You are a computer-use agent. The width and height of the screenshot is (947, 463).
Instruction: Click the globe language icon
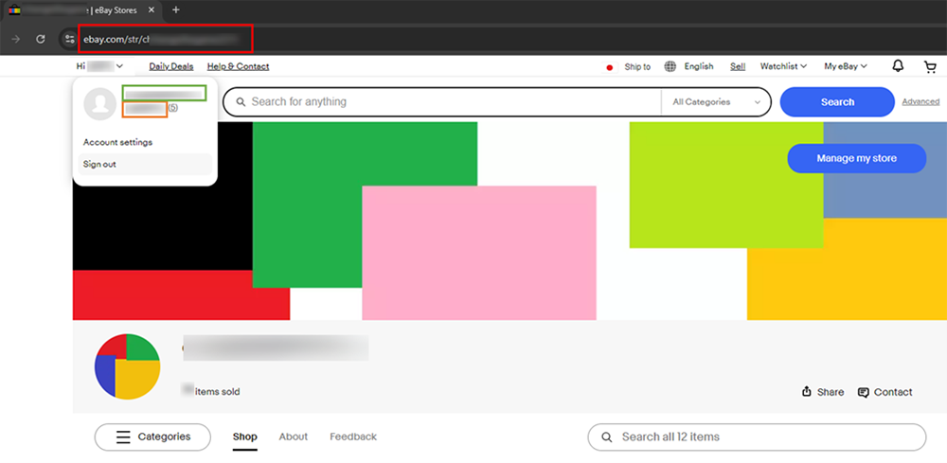670,66
